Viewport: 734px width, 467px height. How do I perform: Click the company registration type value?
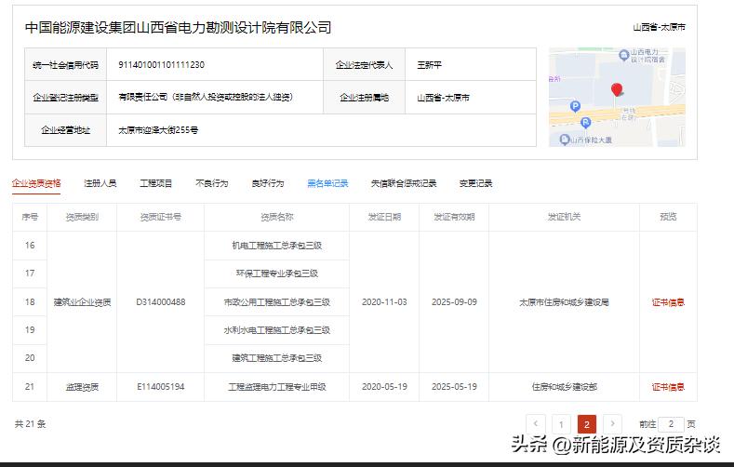coord(206,98)
